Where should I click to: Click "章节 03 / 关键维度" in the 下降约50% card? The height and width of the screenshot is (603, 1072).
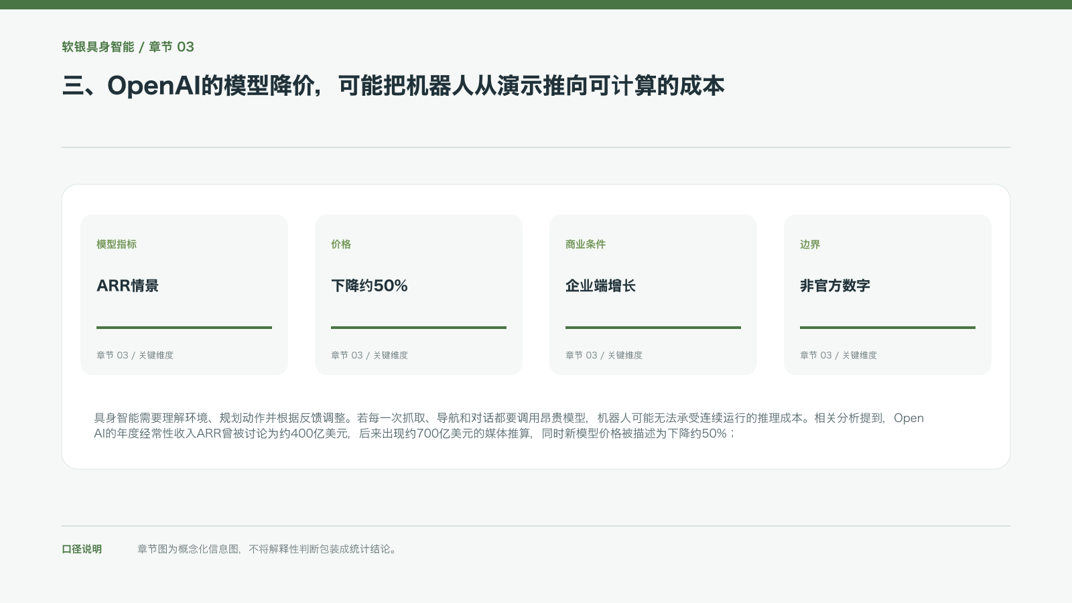click(369, 355)
